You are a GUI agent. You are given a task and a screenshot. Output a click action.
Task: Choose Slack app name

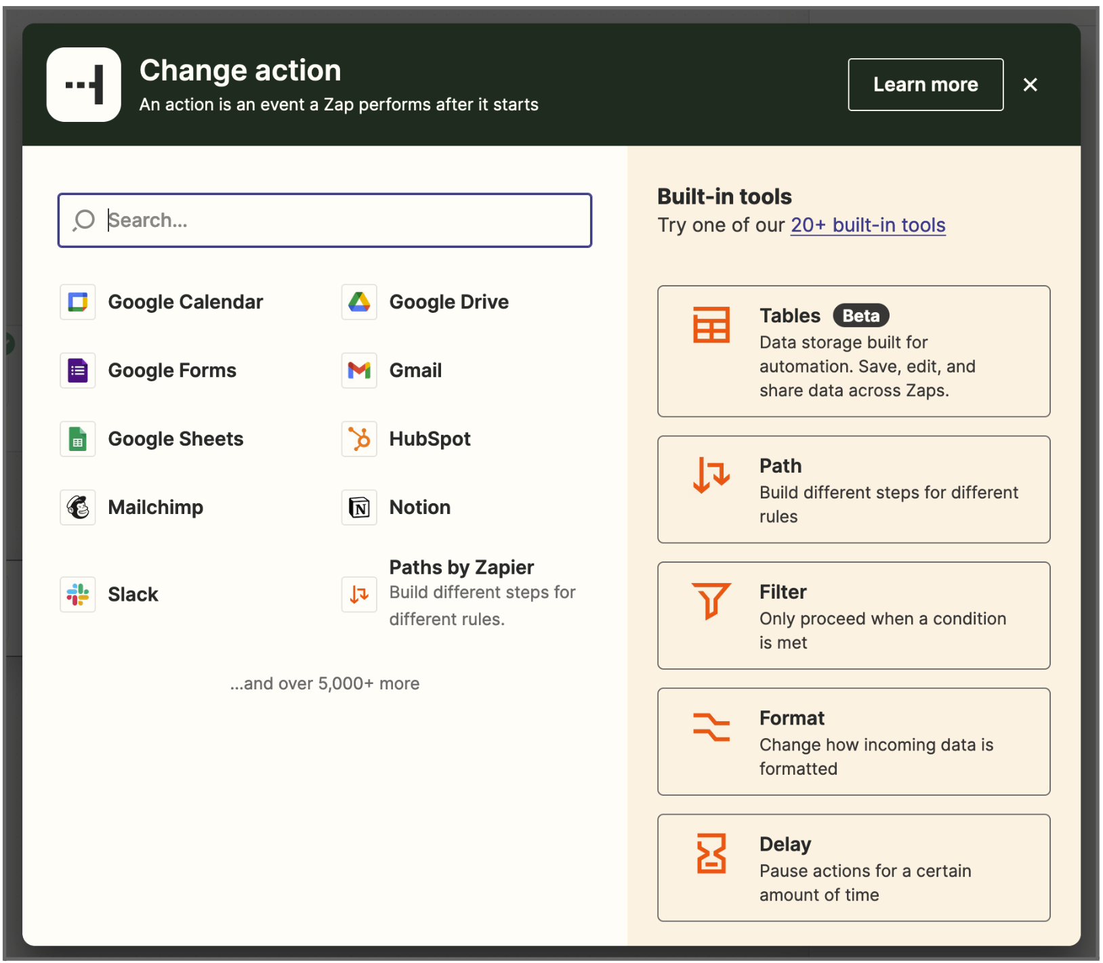[x=133, y=595]
